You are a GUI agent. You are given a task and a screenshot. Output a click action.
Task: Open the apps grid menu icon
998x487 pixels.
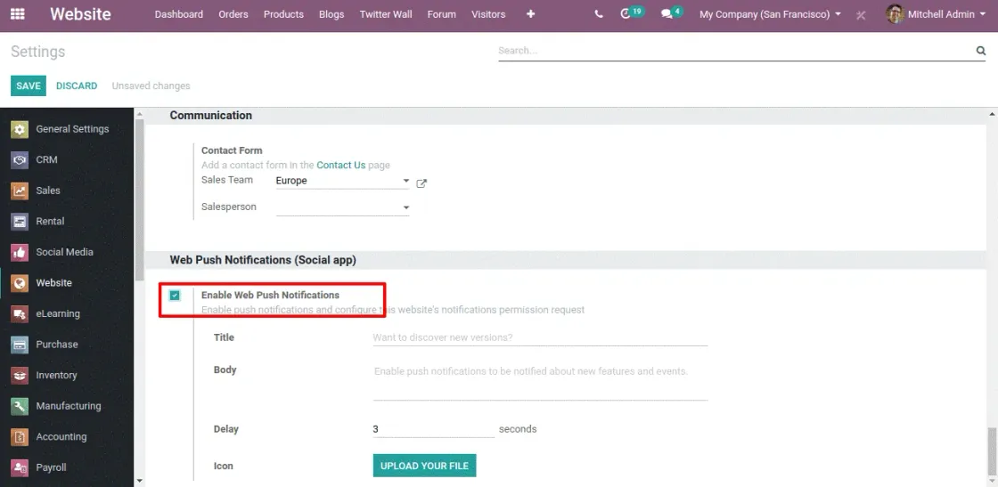click(18, 14)
